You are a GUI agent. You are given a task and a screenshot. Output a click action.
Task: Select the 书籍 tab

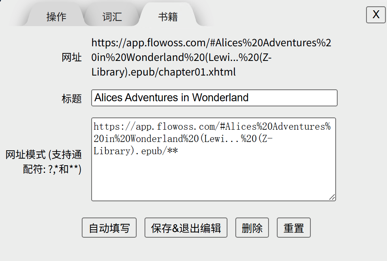click(x=168, y=17)
